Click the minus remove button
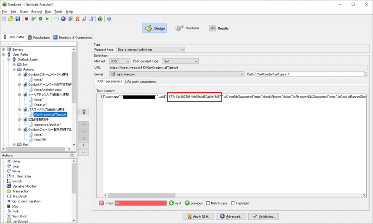 coord(83,152)
